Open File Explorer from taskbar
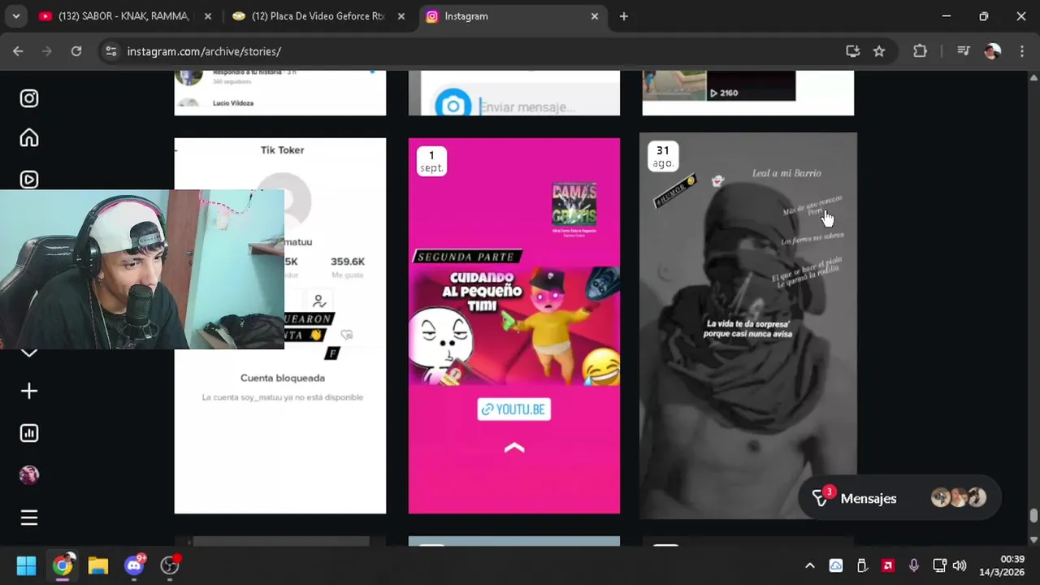The image size is (1040, 585). tap(98, 565)
